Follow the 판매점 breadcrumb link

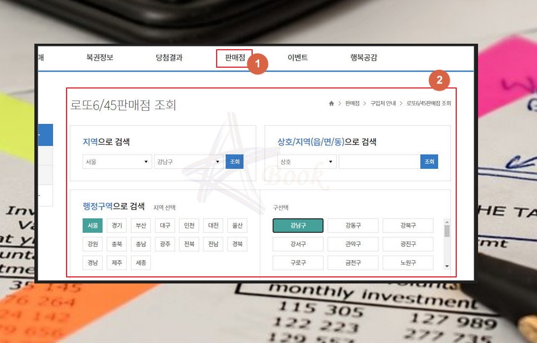coord(352,103)
